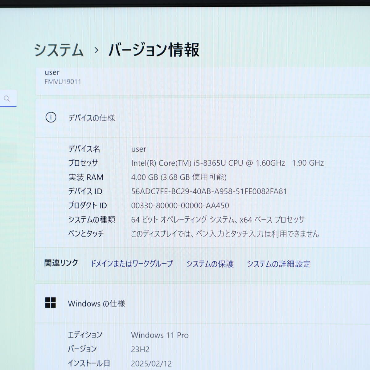
Task: Click the プロダクト ID label
Action: tap(88, 206)
